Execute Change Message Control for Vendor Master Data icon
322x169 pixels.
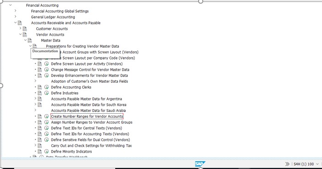47,70
